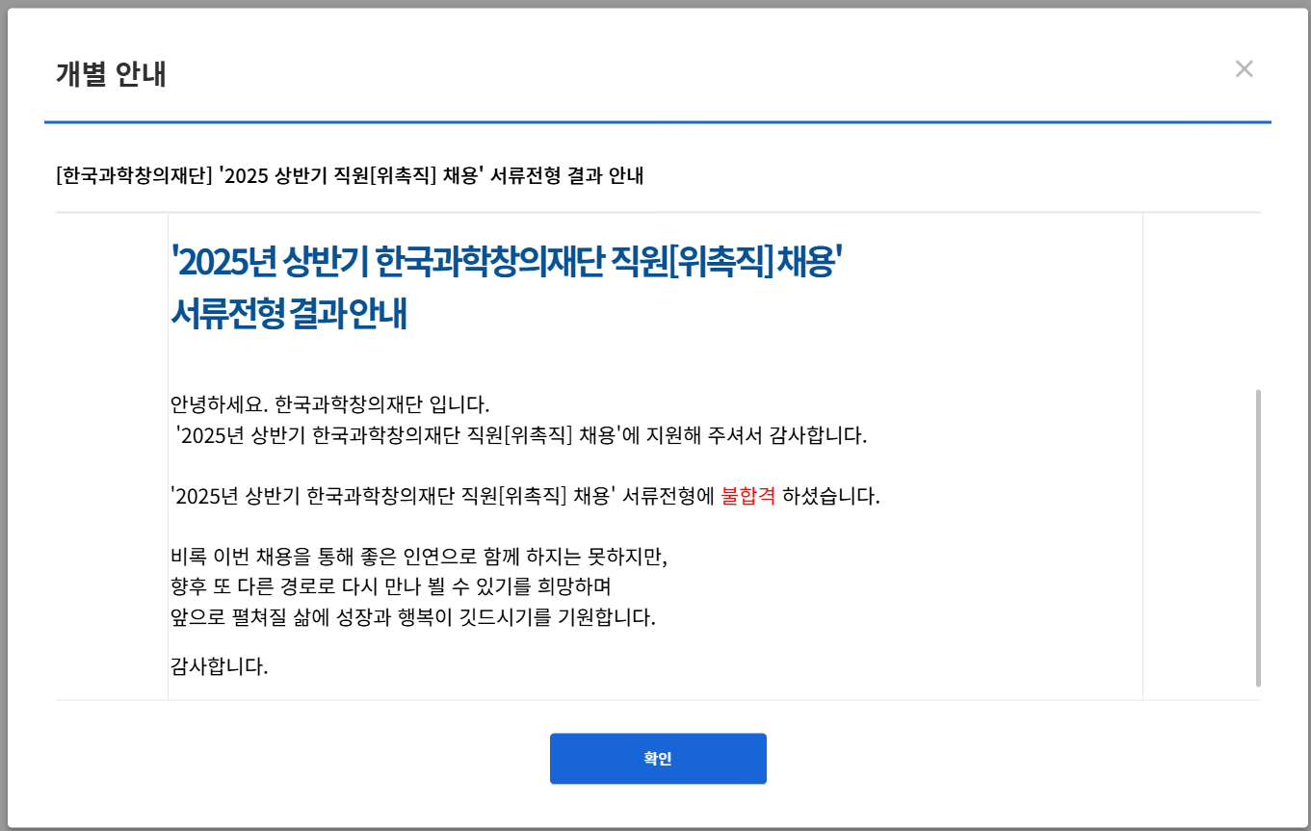Click the subject line starting with [한국과학창의재단]
The image size is (1311, 831).
click(350, 176)
